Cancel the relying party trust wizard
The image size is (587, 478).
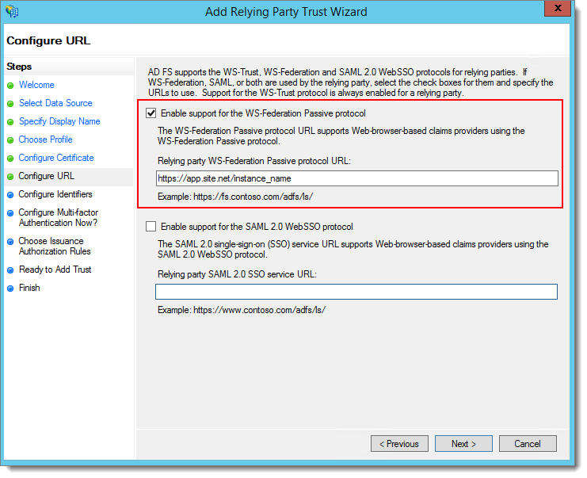pyautogui.click(x=527, y=444)
